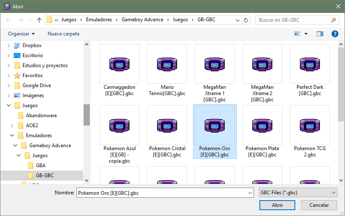Click the Cancelar button
The height and width of the screenshot is (216, 345).
[319, 205]
